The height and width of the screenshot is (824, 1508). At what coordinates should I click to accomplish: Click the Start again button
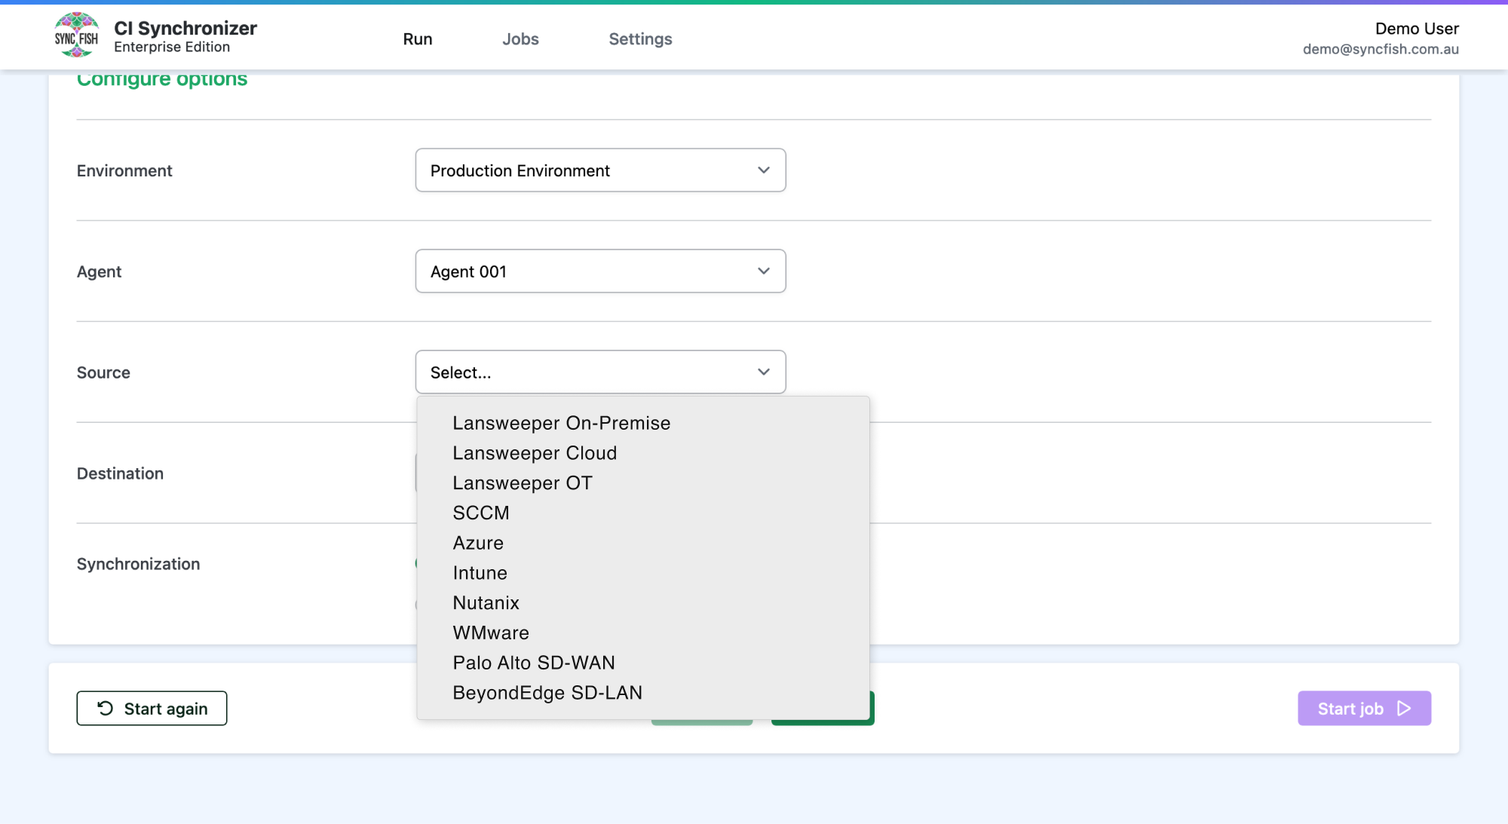pyautogui.click(x=152, y=709)
